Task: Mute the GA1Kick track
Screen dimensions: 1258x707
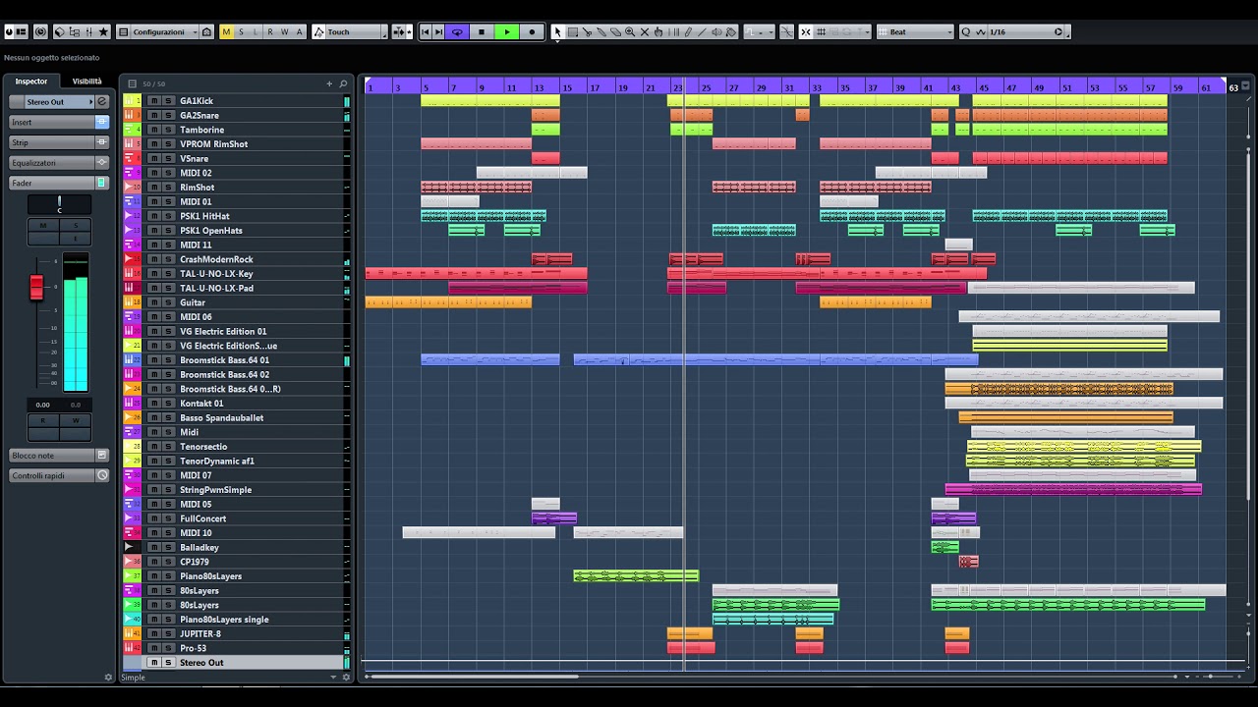Action: point(153,101)
